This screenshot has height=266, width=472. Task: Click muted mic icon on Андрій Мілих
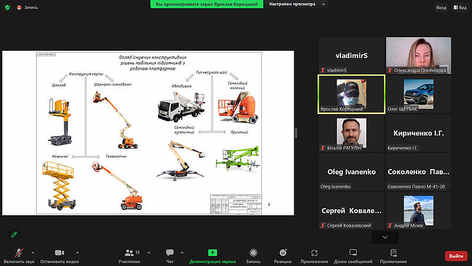[x=390, y=225]
